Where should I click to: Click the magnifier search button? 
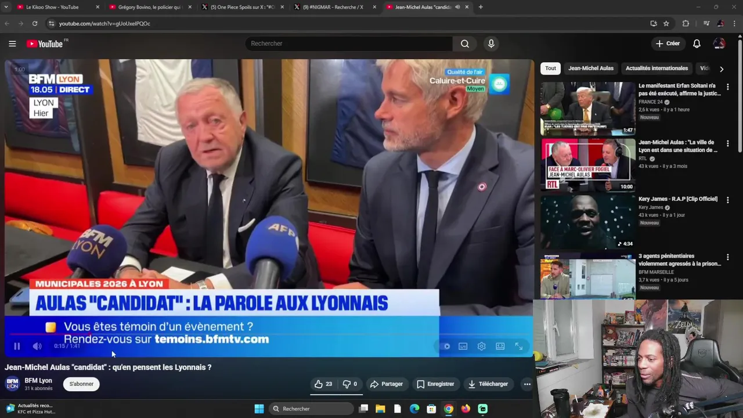pos(465,44)
